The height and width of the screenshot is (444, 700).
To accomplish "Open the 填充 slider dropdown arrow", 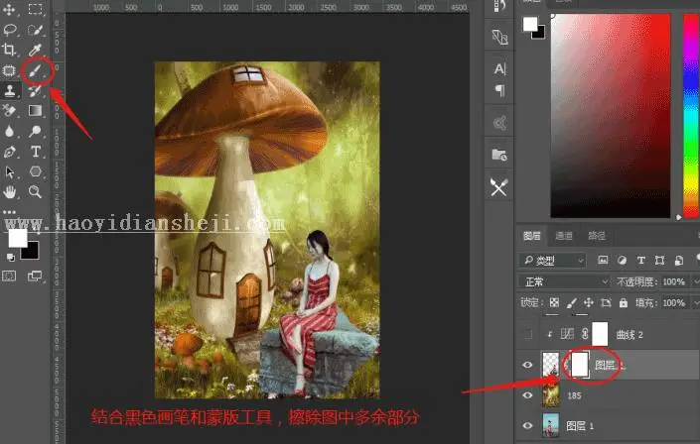I will point(695,303).
